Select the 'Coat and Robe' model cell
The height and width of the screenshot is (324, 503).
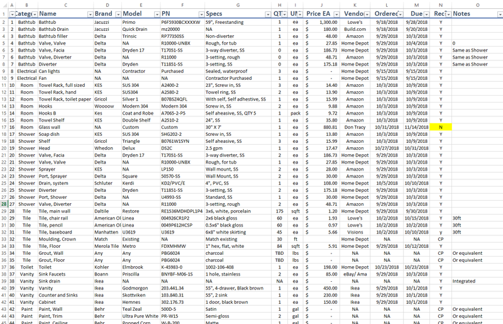click(x=141, y=113)
